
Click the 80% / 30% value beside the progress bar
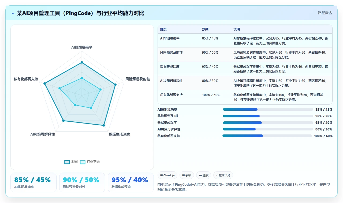tap(324, 129)
